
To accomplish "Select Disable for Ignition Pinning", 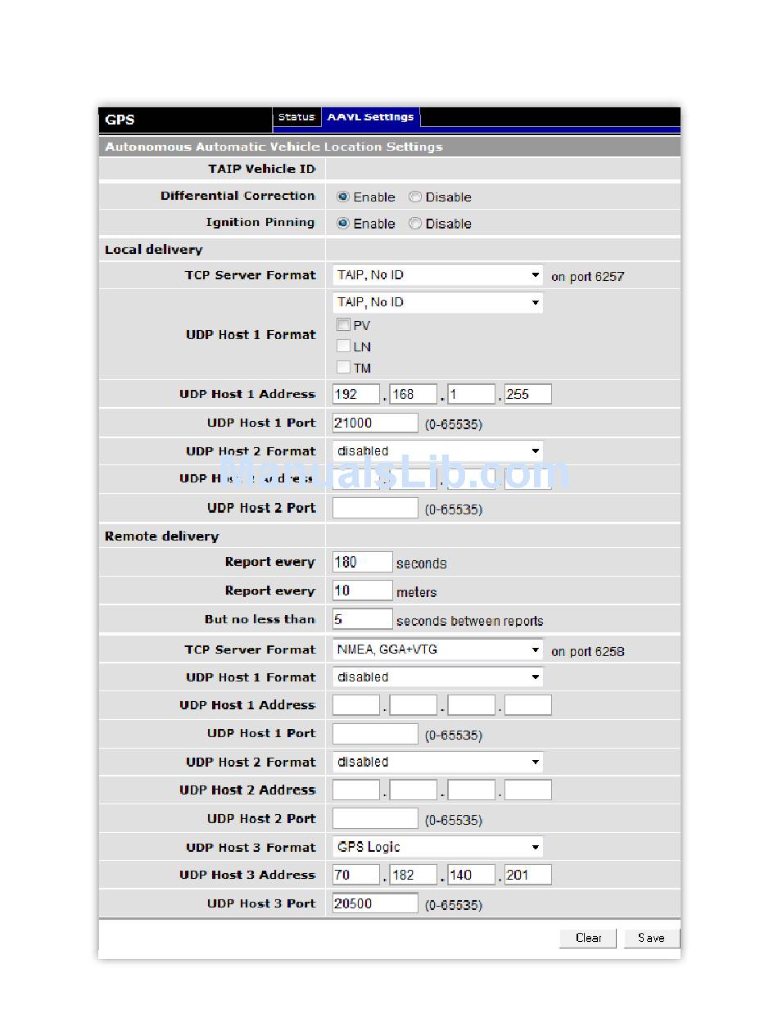I will pos(415,223).
